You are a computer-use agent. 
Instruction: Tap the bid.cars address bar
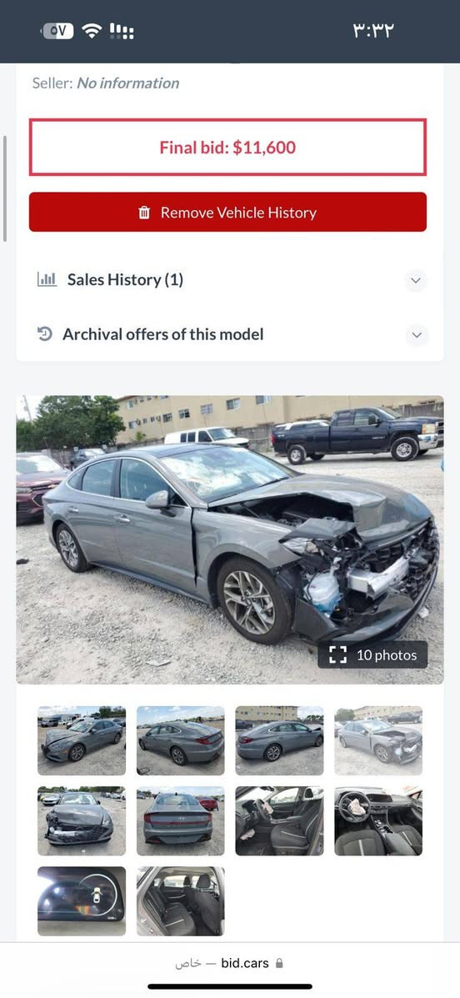tap(230, 964)
